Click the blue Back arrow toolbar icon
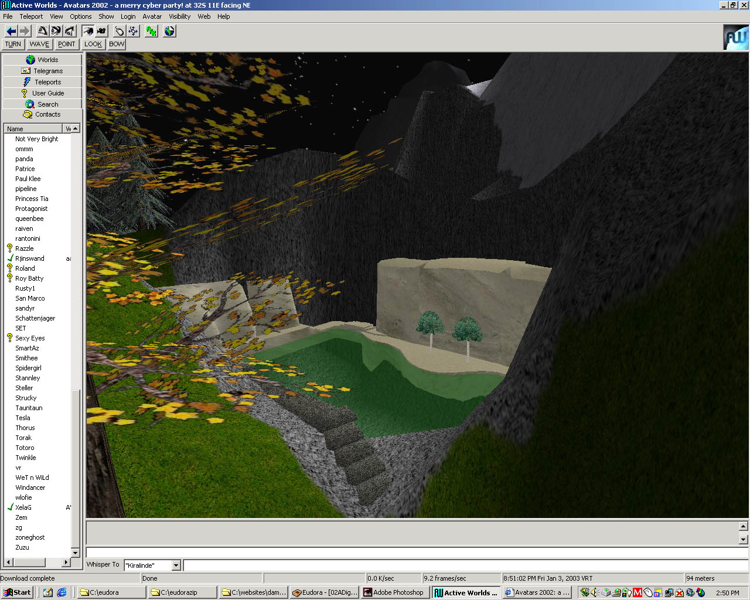 pos(11,31)
